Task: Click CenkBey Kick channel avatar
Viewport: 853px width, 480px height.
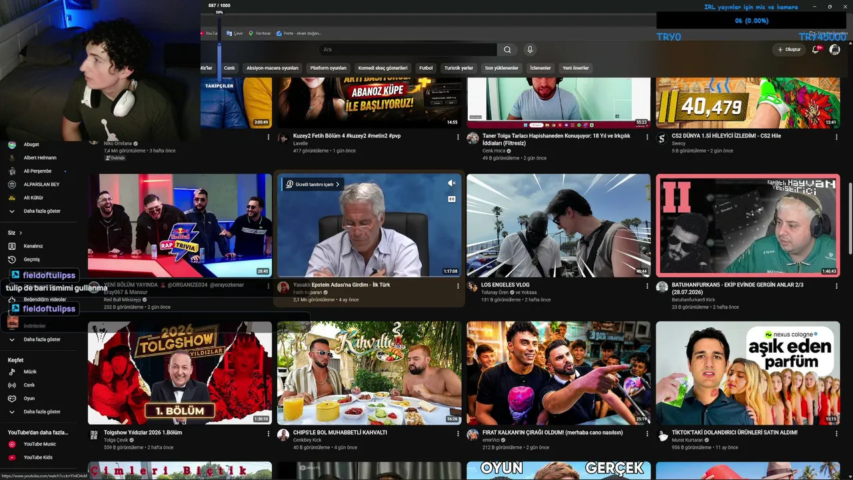Action: pyautogui.click(x=283, y=435)
